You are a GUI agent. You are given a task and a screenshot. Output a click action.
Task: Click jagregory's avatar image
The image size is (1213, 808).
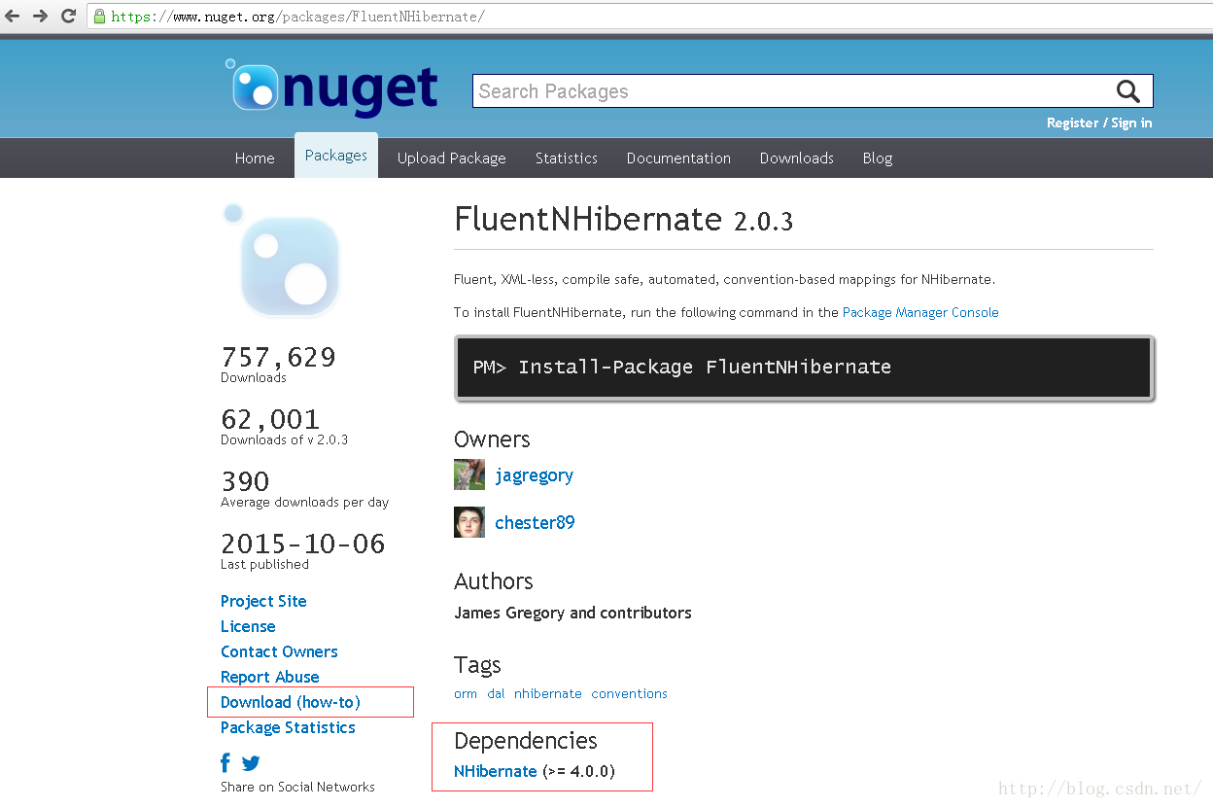[469, 474]
